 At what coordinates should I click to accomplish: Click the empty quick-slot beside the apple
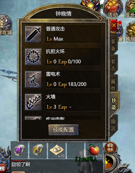pos(76,151)
